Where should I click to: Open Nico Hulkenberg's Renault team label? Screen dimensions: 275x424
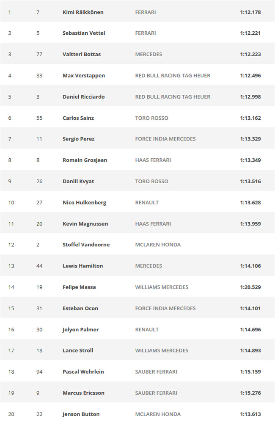(x=147, y=203)
